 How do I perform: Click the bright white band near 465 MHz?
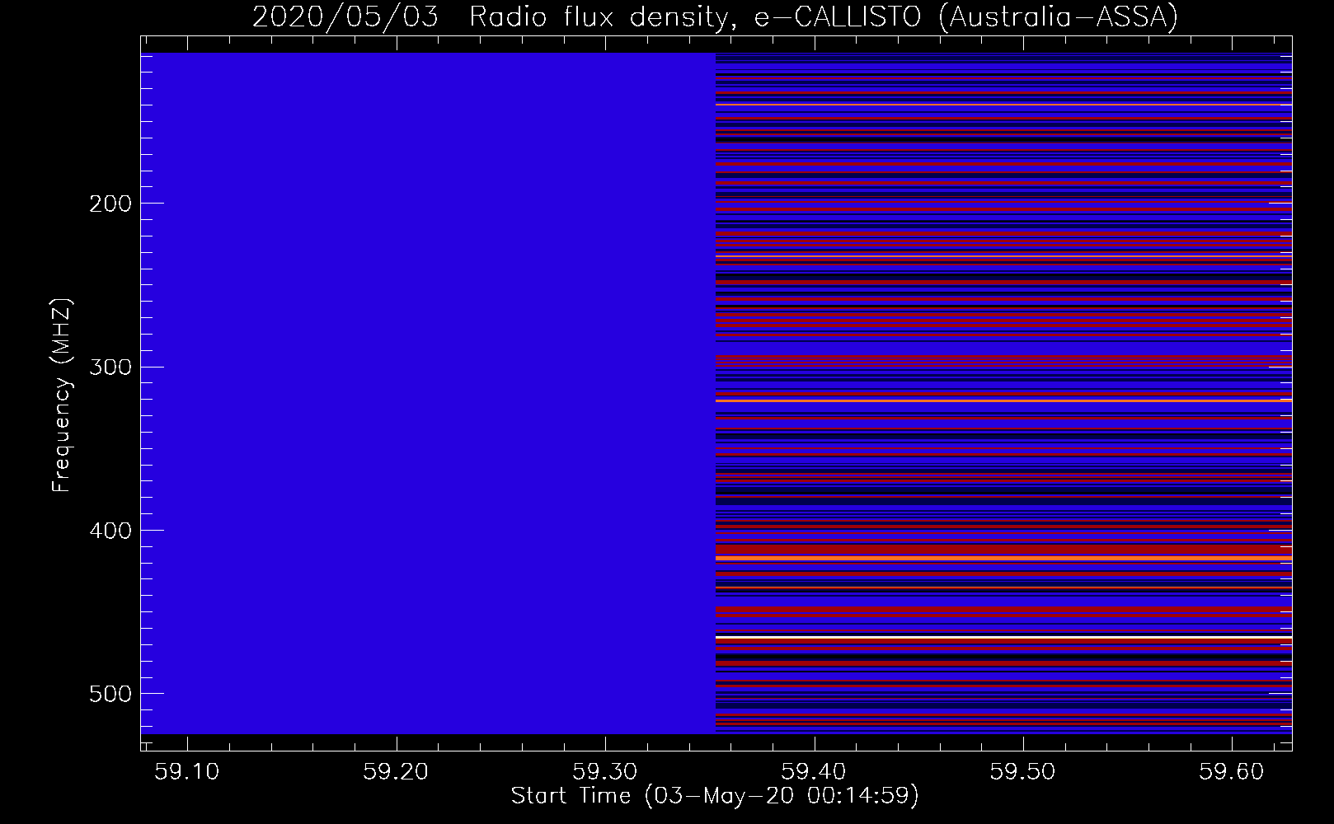pyautogui.click(x=1003, y=638)
